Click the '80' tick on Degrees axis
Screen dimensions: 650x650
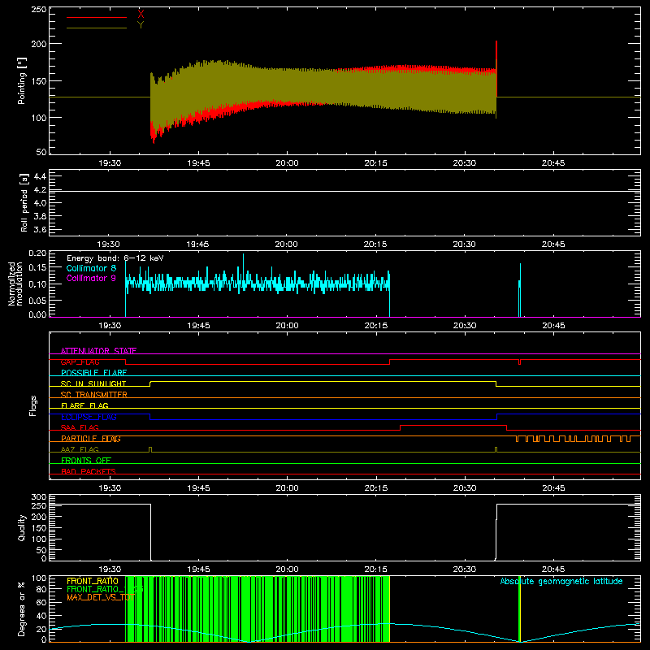(41, 589)
